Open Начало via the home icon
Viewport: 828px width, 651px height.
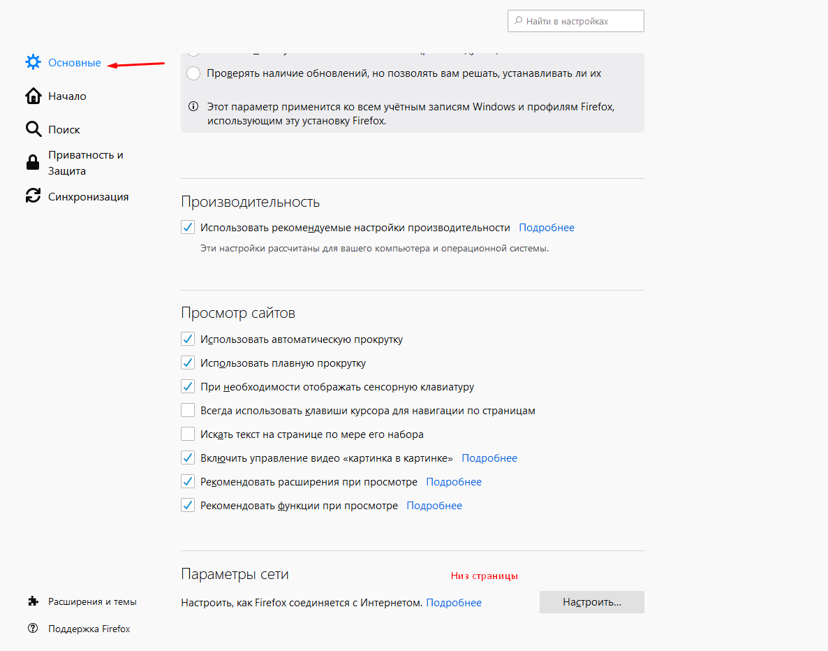click(33, 96)
